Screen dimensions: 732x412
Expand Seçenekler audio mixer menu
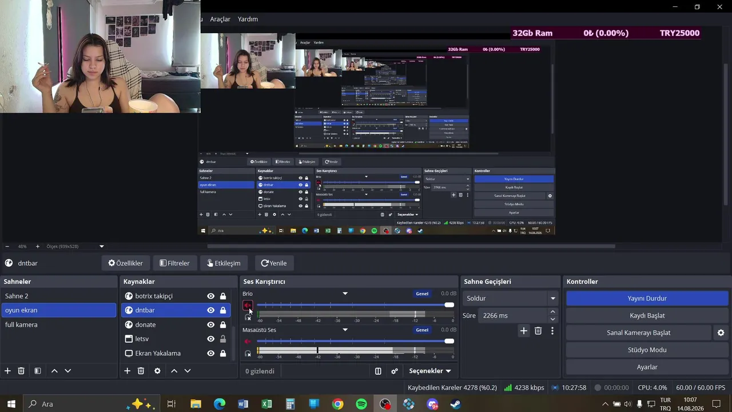[429, 371]
